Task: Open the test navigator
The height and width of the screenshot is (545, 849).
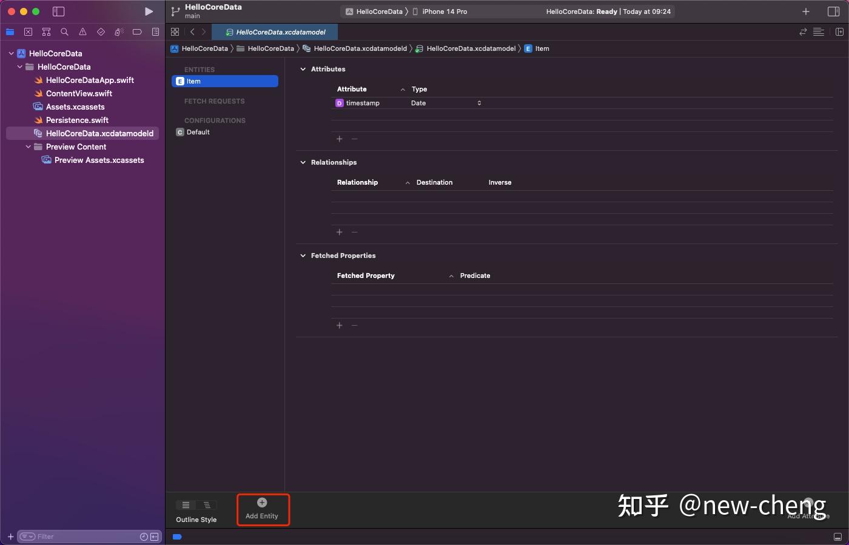Action: coord(101,31)
